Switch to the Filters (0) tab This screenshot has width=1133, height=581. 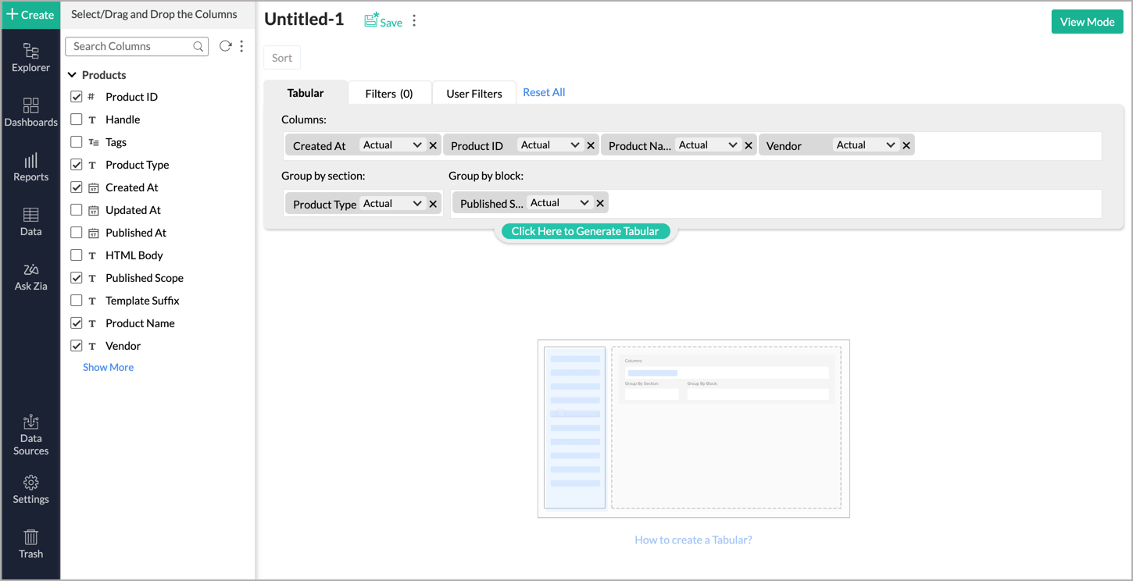388,93
